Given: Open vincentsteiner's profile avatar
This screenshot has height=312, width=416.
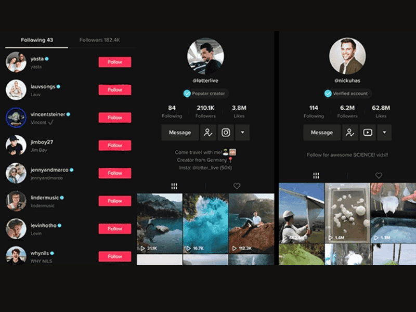Looking at the screenshot, I should [x=16, y=118].
